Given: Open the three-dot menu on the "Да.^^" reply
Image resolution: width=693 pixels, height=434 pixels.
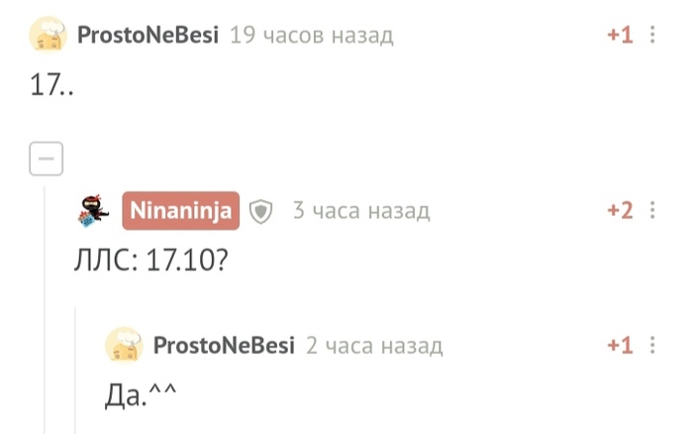Looking at the screenshot, I should click(x=652, y=345).
